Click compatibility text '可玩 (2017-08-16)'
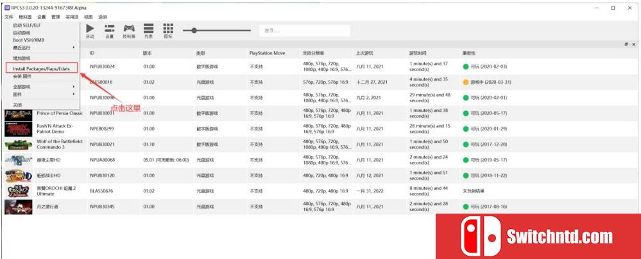 tap(488, 207)
